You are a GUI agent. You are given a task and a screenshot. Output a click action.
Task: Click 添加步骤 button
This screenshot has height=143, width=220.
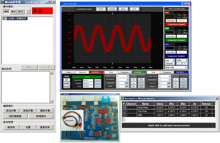(11, 111)
